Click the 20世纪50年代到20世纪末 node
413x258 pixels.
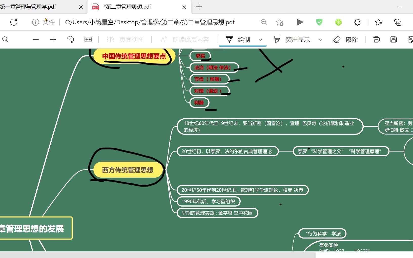click(242, 190)
